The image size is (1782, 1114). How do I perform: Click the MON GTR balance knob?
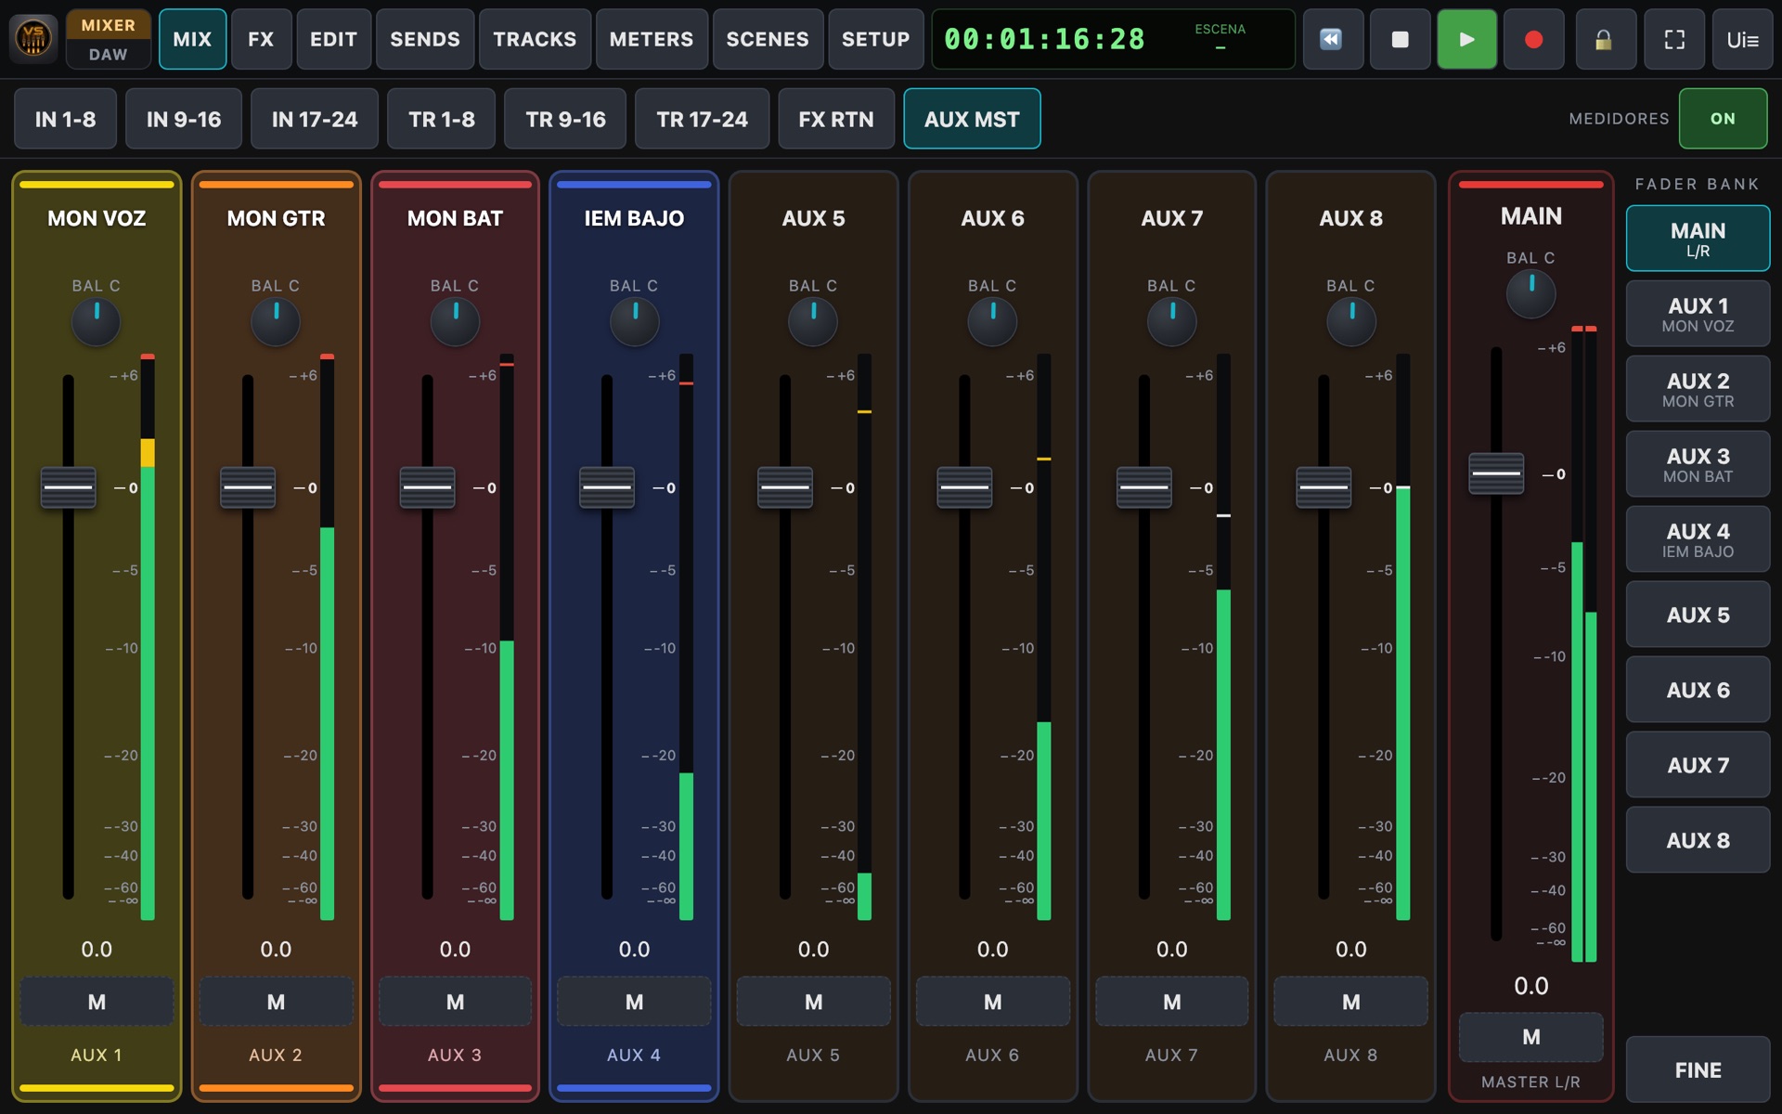coord(276,322)
